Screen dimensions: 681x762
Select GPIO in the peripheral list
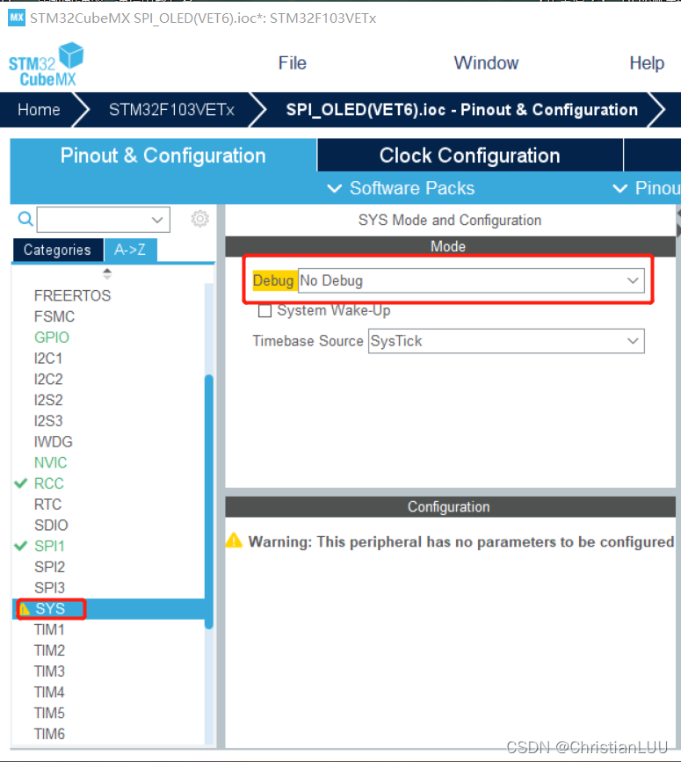(52, 337)
